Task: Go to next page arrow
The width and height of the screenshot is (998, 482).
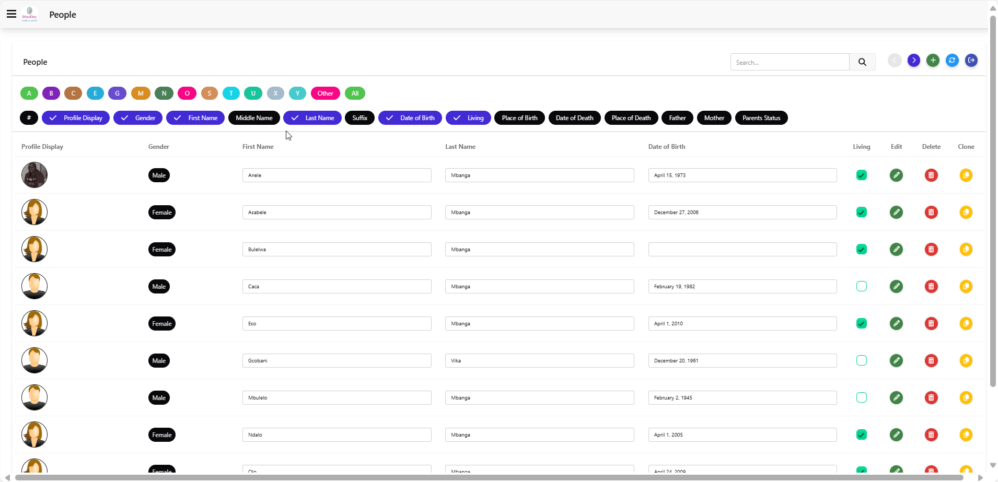Action: 914,61
